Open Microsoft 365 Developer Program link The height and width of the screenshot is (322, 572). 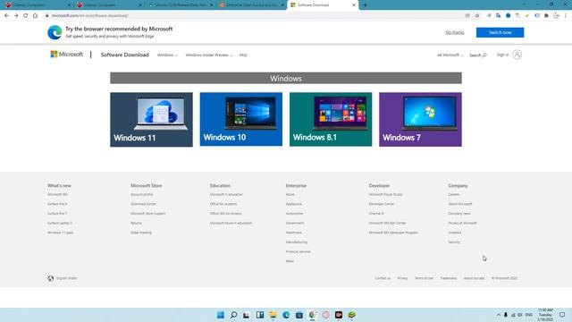[393, 233]
